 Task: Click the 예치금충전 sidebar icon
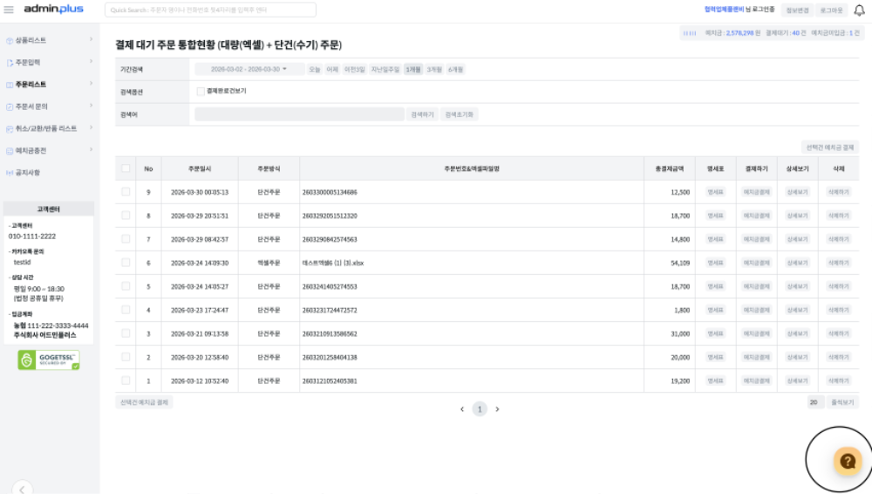[10, 151]
